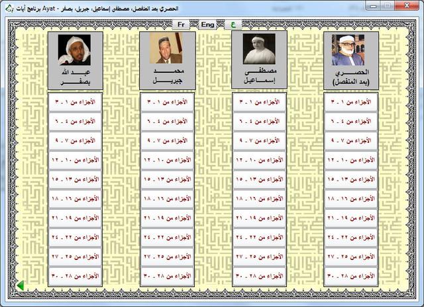Image resolution: width=424 pixels, height=307 pixels.
Task: Download Al-Husary parts 28-30
Action: point(351,276)
